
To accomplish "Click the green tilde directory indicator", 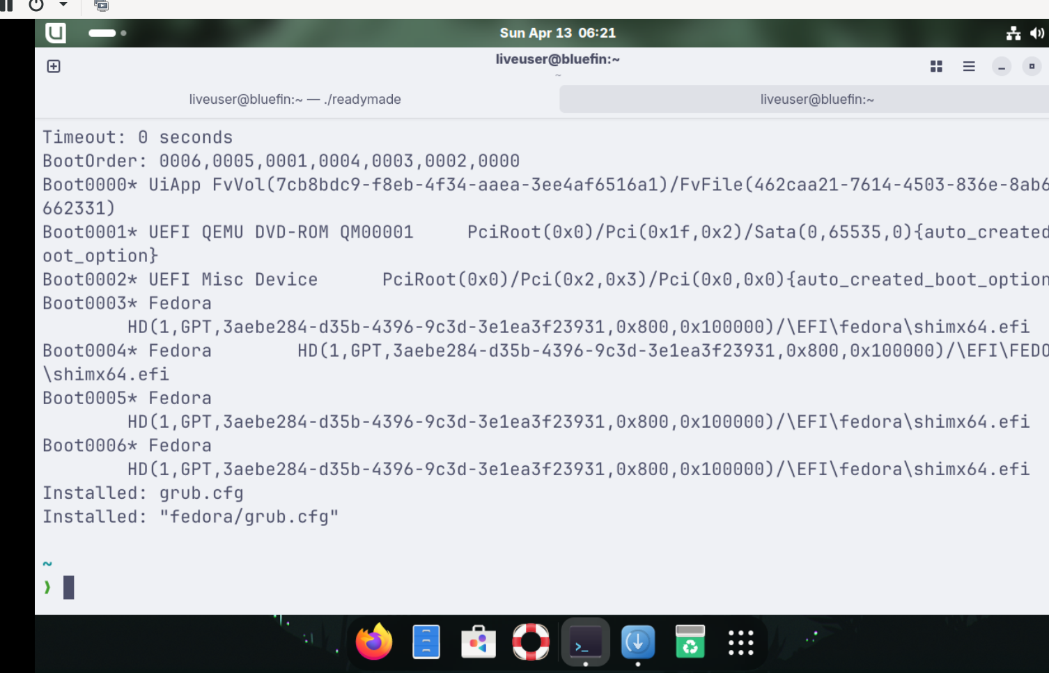I will click(47, 564).
